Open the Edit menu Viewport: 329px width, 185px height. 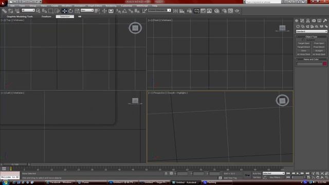pos(12,6)
